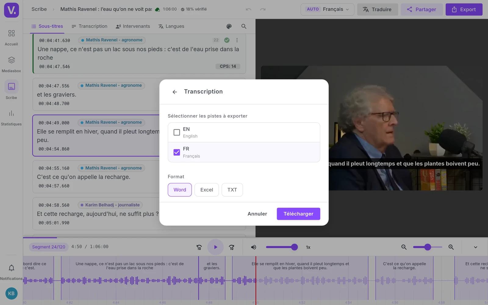Click the redo arrow in top bar
Viewport: 488px width, 305px height.
263,9
